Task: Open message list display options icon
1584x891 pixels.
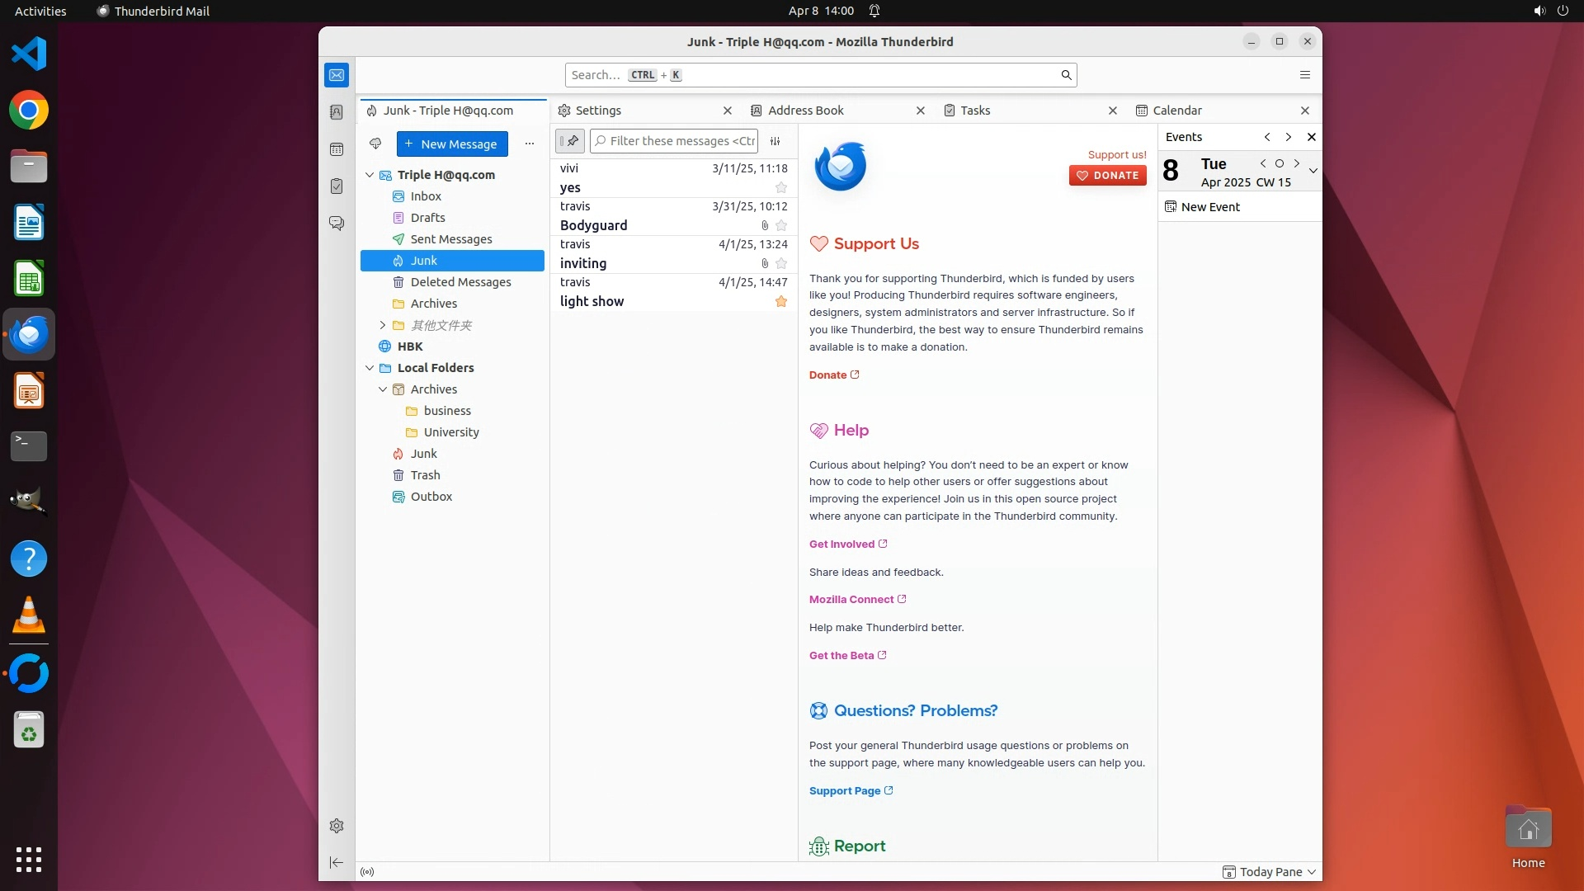Action: pyautogui.click(x=775, y=141)
